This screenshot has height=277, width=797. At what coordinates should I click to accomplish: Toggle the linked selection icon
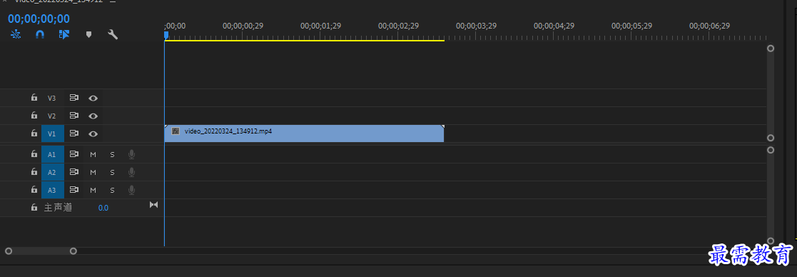[64, 34]
